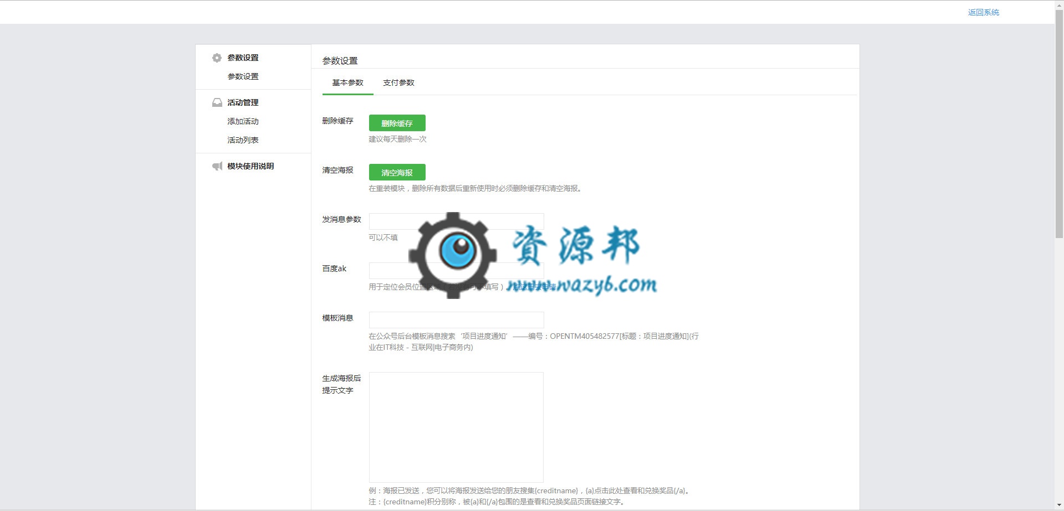
Task: Click the scrollbar down arrow at bottom right
Action: (1059, 507)
